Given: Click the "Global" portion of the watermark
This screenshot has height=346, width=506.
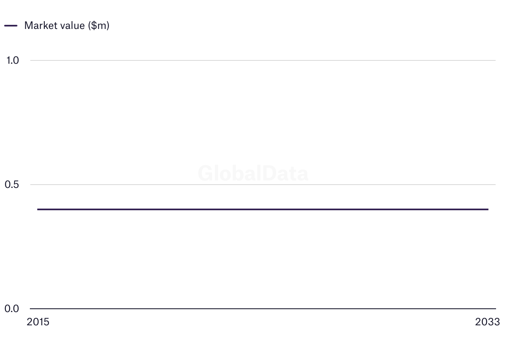Looking at the screenshot, I should 226,173.
